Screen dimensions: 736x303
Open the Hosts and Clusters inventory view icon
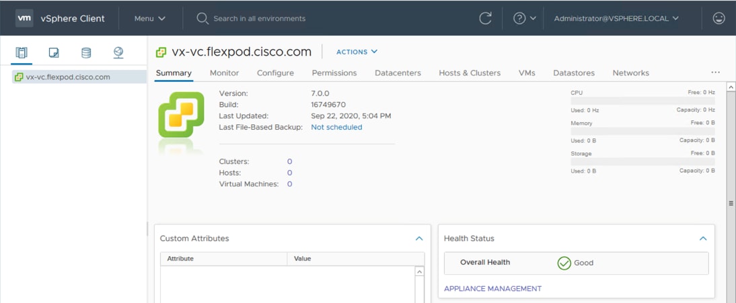[x=22, y=52]
